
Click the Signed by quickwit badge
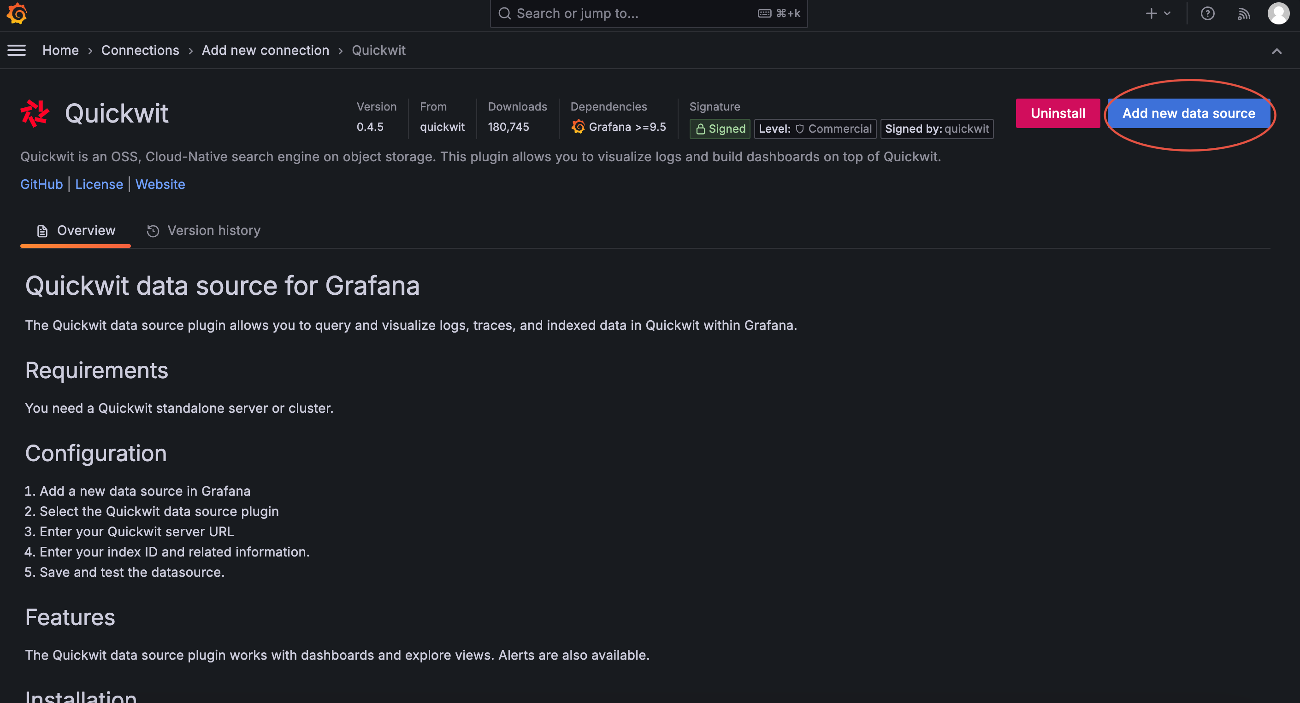[x=937, y=129]
